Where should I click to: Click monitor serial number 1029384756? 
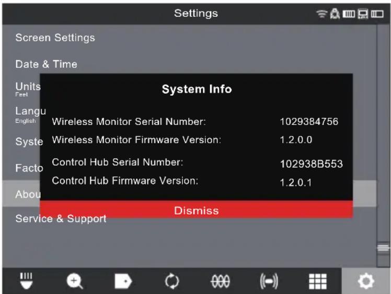point(309,122)
